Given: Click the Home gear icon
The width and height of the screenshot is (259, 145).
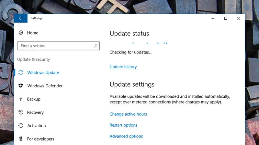Looking at the screenshot, I should 21,33.
